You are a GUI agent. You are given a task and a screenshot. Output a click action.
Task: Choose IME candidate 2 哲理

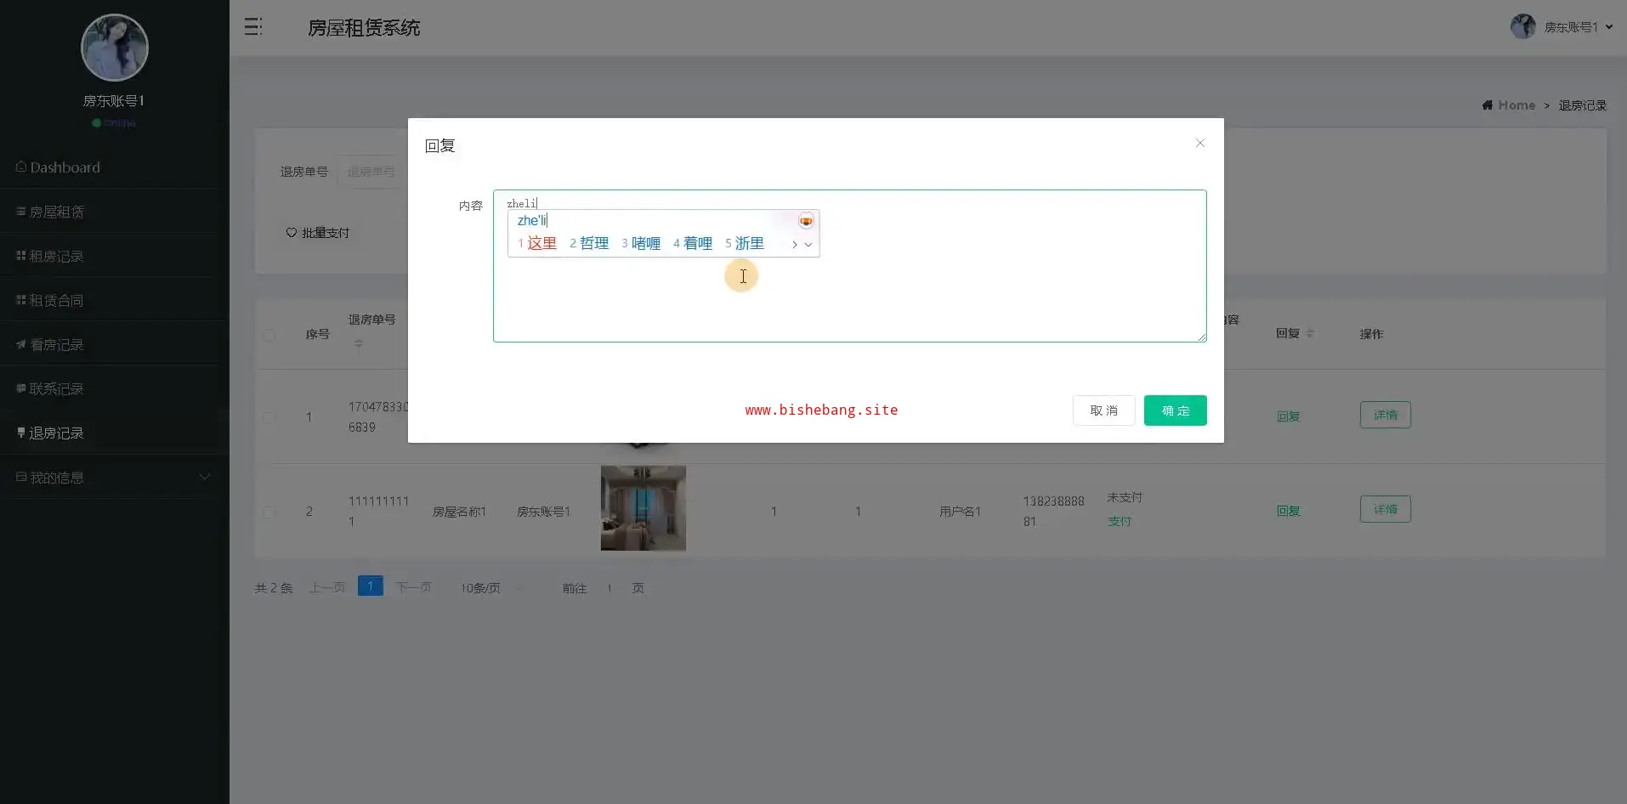[589, 243]
